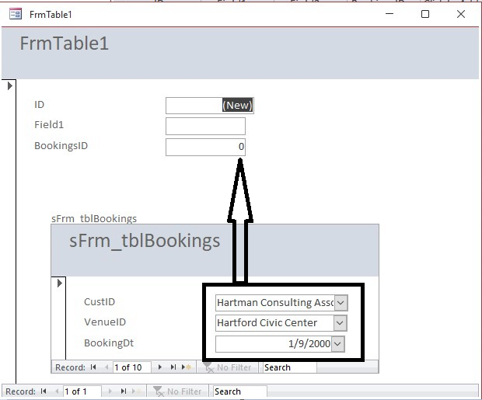
Task: Select the main form record selector arrow
Action: [x=9, y=85]
